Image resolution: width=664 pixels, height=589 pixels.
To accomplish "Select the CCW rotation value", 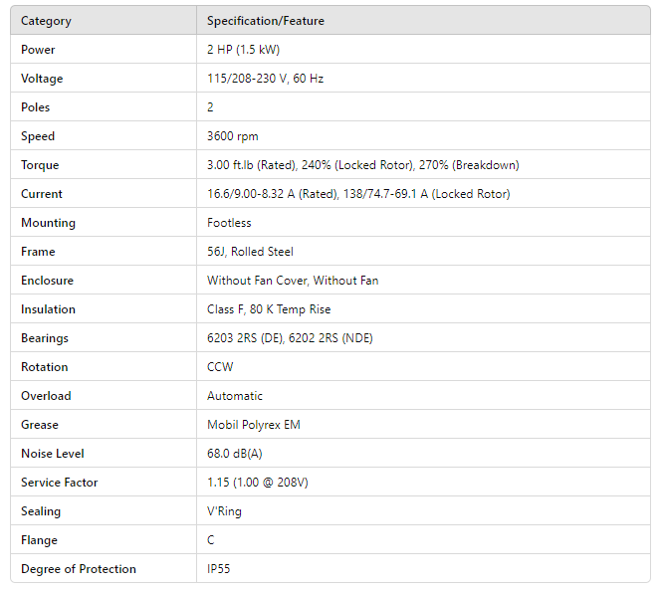I will click(x=220, y=367).
